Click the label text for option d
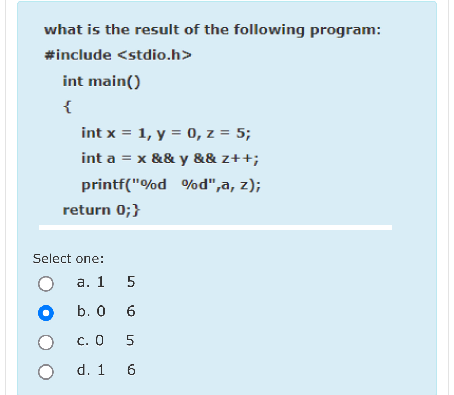Image resolution: width=454 pixels, height=395 pixels. click(106, 370)
